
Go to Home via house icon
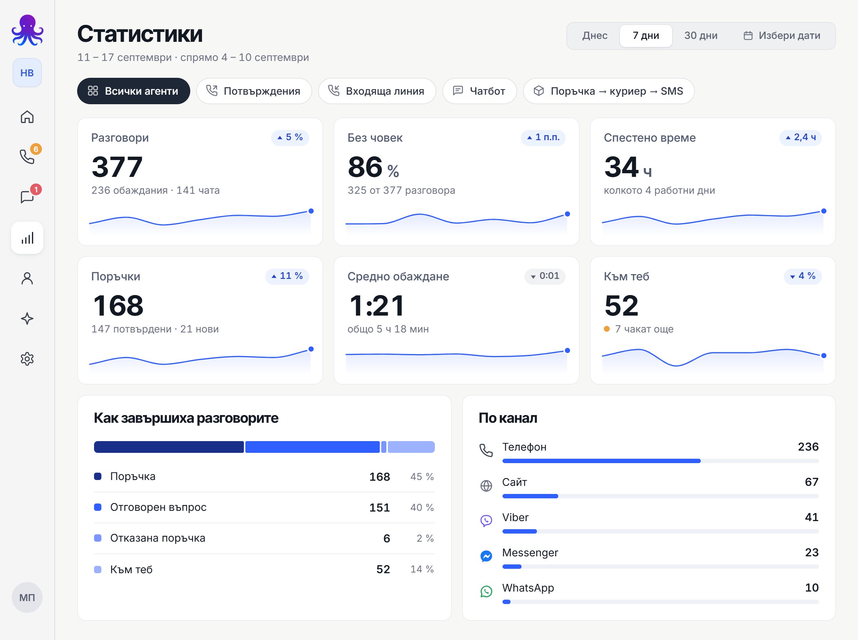tap(27, 117)
